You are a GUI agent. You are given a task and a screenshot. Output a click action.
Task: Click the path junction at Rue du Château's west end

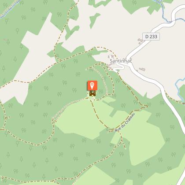[x=109, y=130]
